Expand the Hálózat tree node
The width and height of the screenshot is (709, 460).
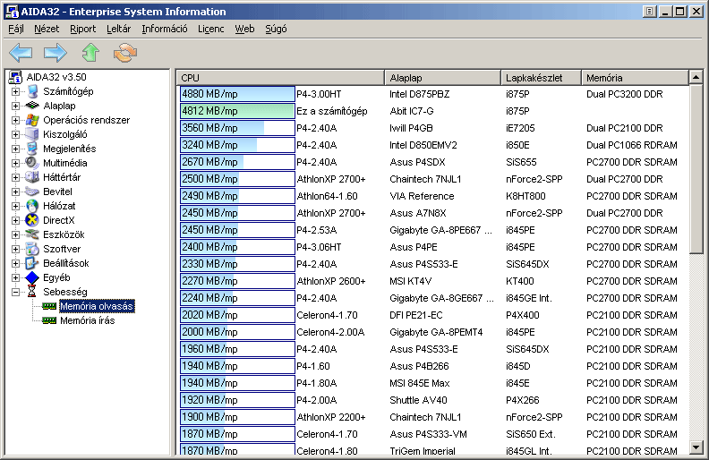[15, 206]
